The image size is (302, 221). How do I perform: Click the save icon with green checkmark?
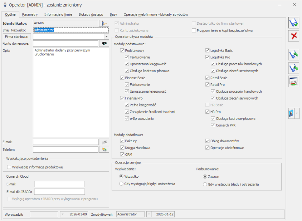tap(293, 23)
